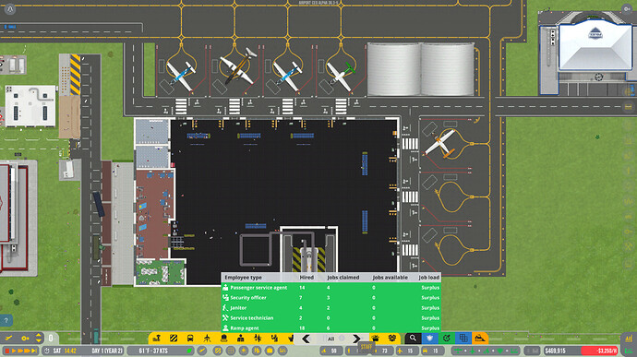Viewport: 637px width, 357px height.
Task: Open the help question mark button
Action: (x=6, y=321)
